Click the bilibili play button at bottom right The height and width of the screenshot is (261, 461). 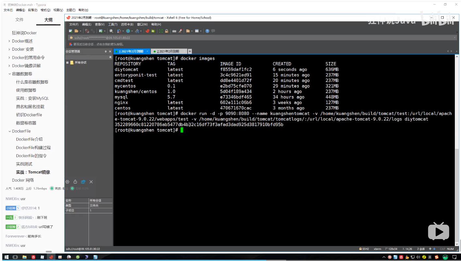pyautogui.click(x=438, y=231)
